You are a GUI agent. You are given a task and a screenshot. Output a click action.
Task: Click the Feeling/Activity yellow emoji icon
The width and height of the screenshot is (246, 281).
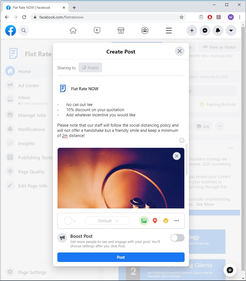tap(166, 221)
